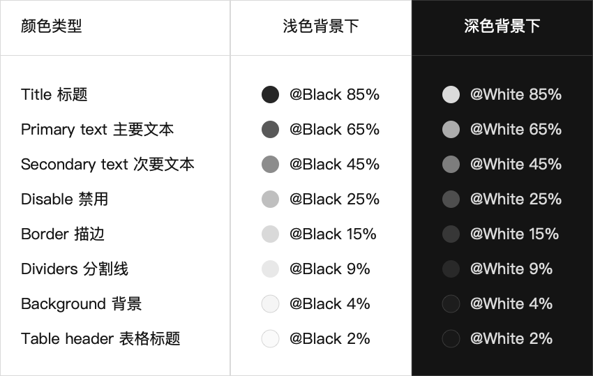This screenshot has height=376, width=593.
Task: Pick the @White 15% swatch circle
Action: (x=451, y=234)
